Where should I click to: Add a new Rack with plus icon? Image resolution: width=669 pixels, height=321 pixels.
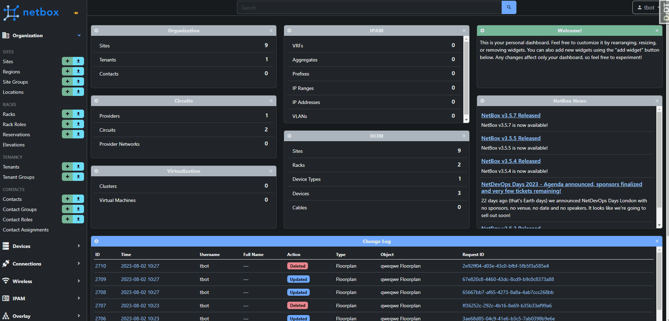coord(67,114)
